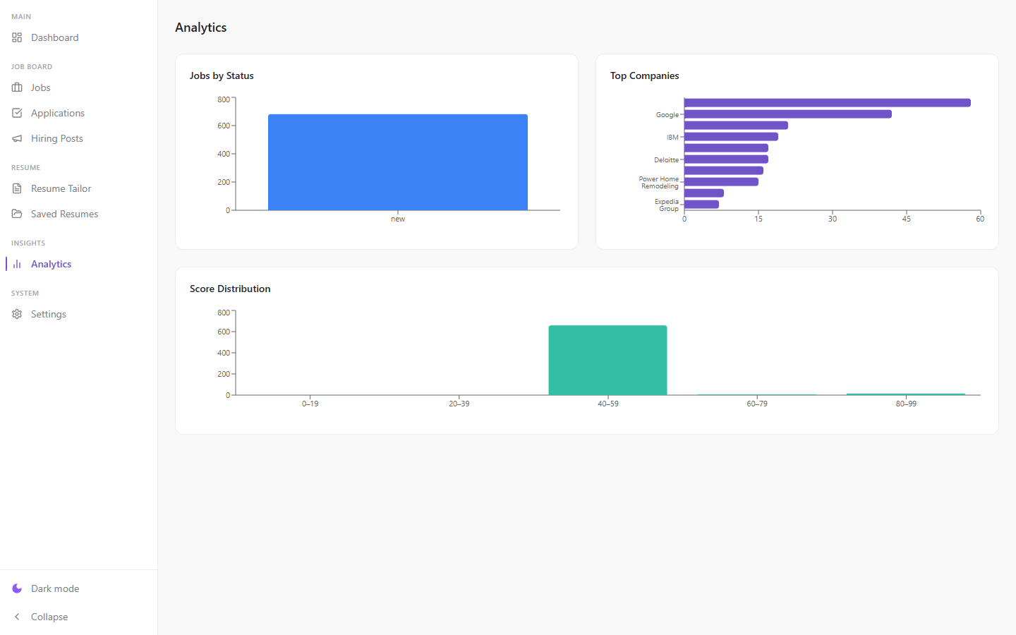Click the '60–79' axis label

point(757,404)
